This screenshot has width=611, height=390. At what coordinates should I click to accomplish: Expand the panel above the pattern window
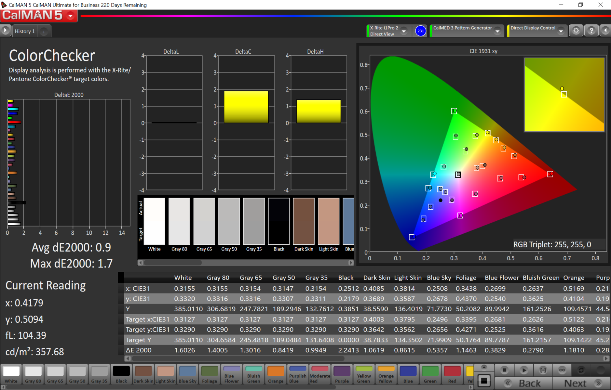pos(484,367)
